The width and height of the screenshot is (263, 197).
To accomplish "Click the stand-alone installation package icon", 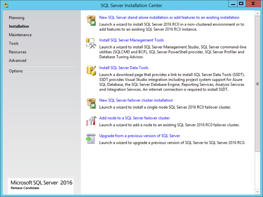I will click(x=91, y=20).
